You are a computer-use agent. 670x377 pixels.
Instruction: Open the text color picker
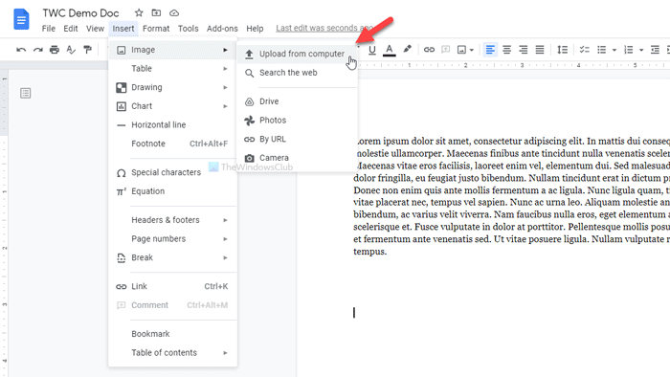click(x=389, y=50)
